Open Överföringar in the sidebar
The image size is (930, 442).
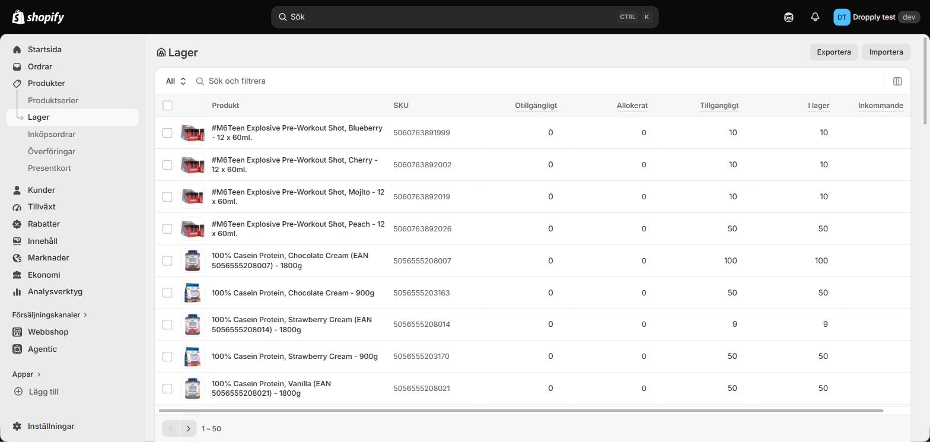52,152
